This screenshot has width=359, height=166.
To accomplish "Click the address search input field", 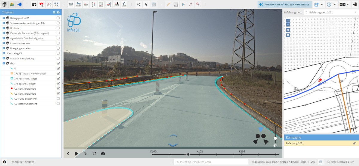I will pos(211,162).
